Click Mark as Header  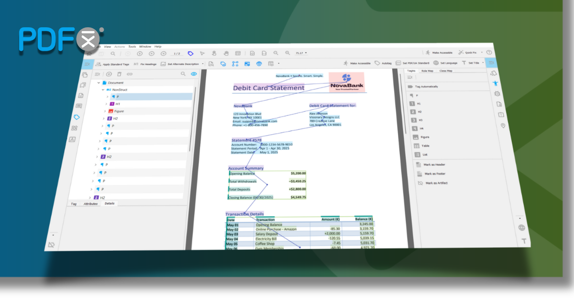tap(430, 164)
